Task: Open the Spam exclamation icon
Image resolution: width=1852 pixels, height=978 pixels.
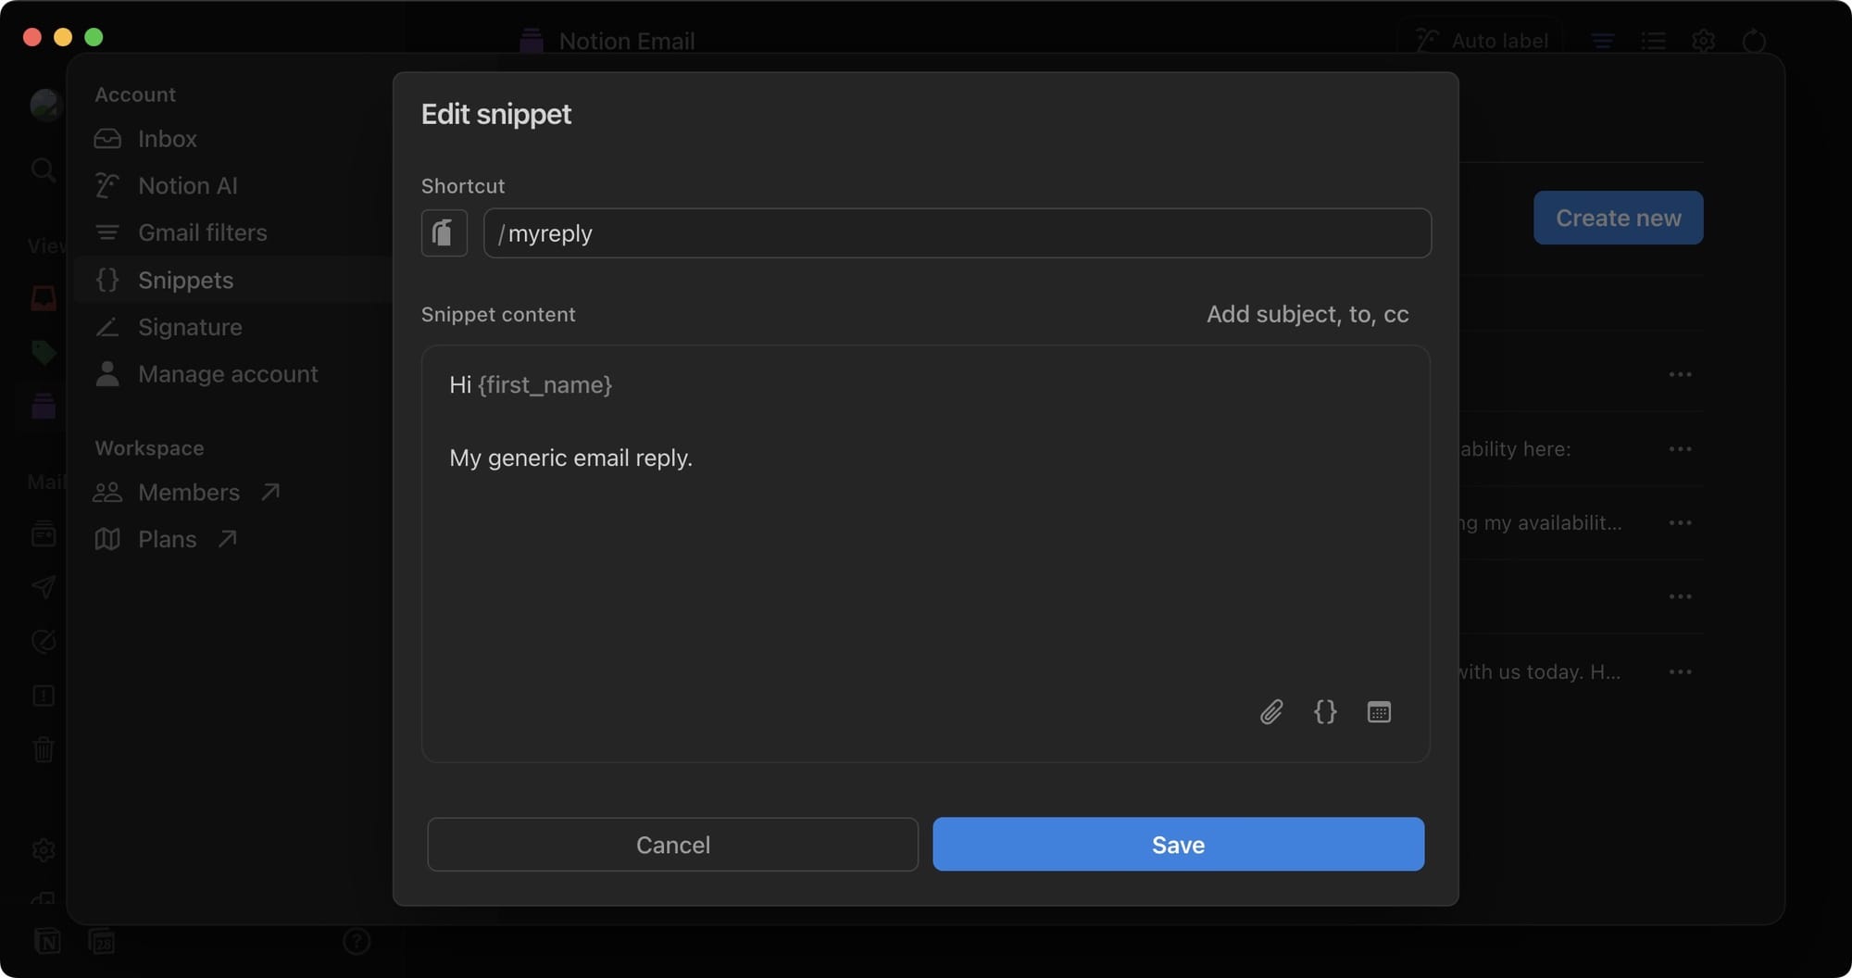Action: click(x=44, y=696)
